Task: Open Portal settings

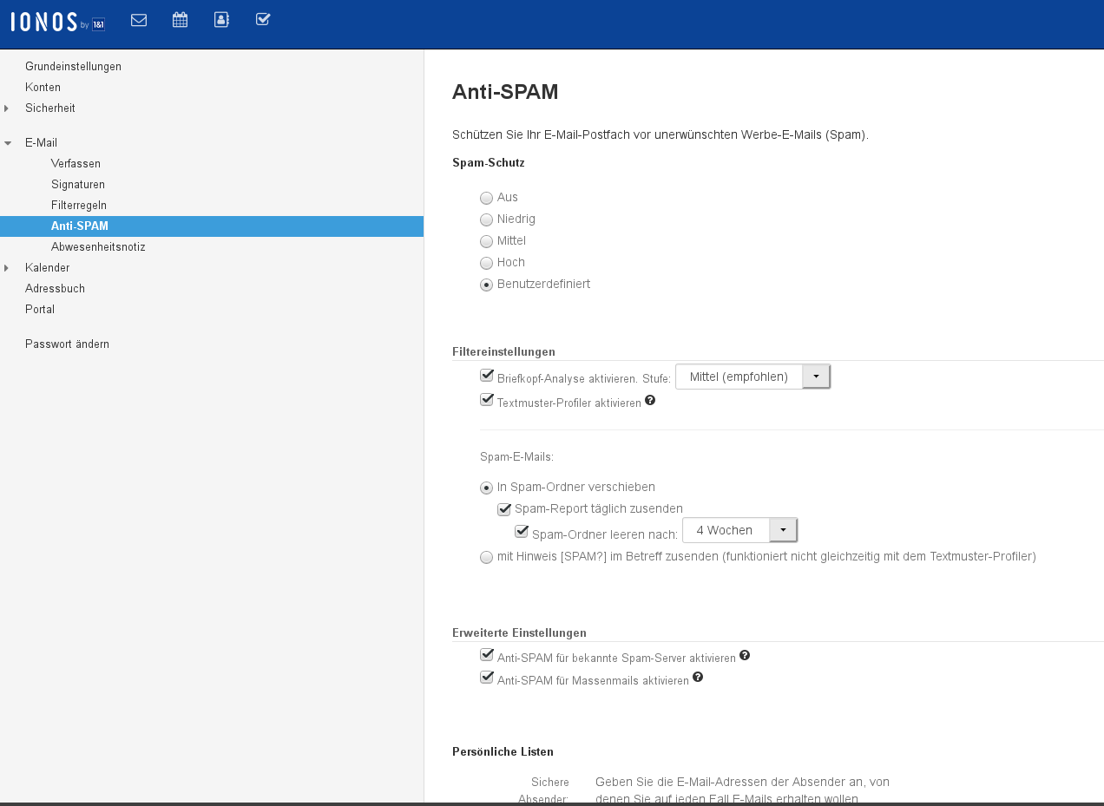Action: click(x=40, y=309)
